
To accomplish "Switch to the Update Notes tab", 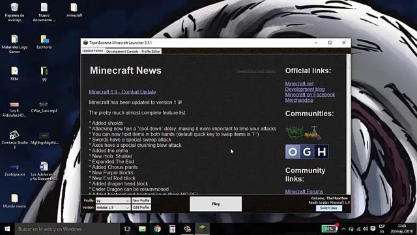I will (x=93, y=51).
